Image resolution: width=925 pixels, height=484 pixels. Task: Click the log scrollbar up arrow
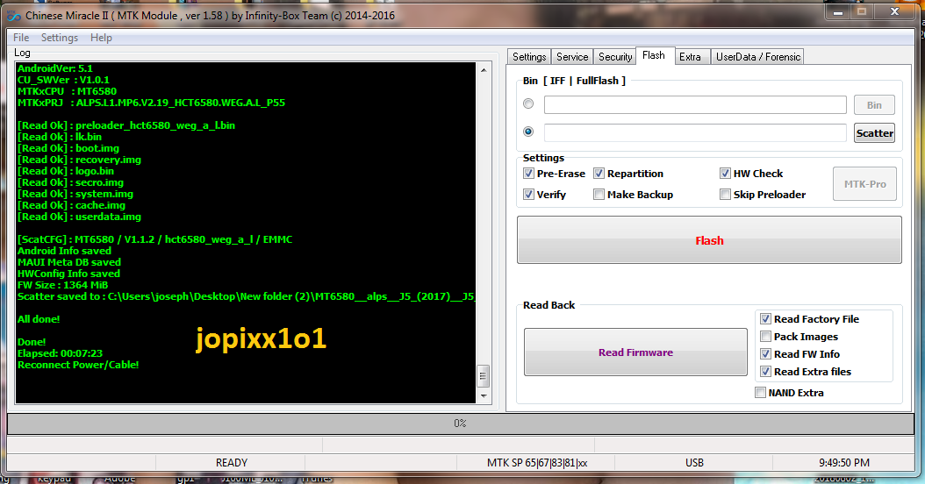click(484, 69)
